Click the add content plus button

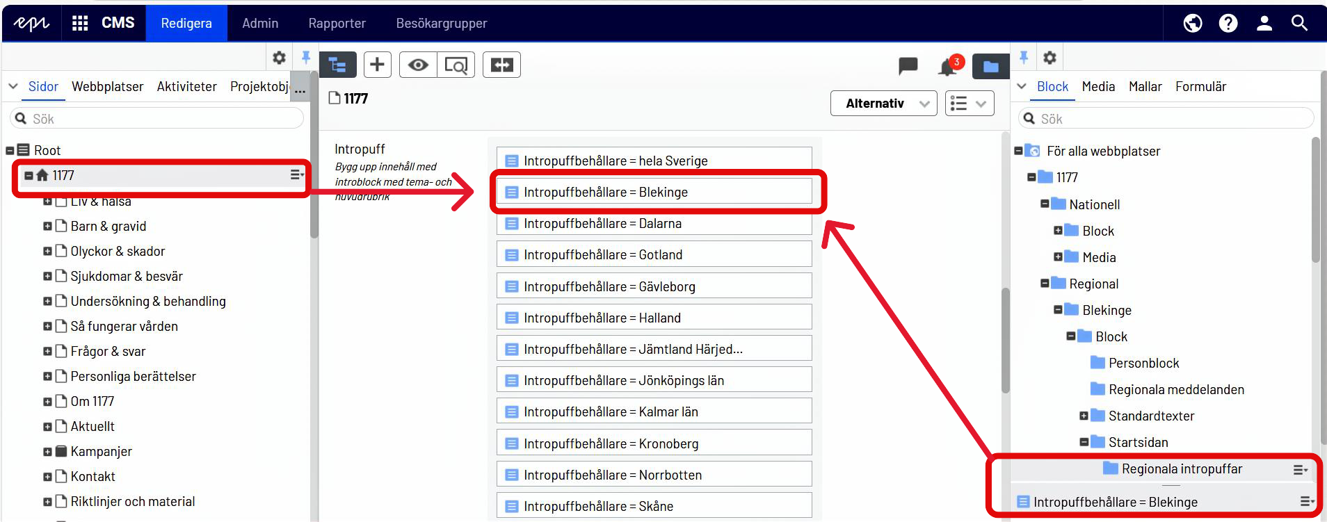pos(377,65)
